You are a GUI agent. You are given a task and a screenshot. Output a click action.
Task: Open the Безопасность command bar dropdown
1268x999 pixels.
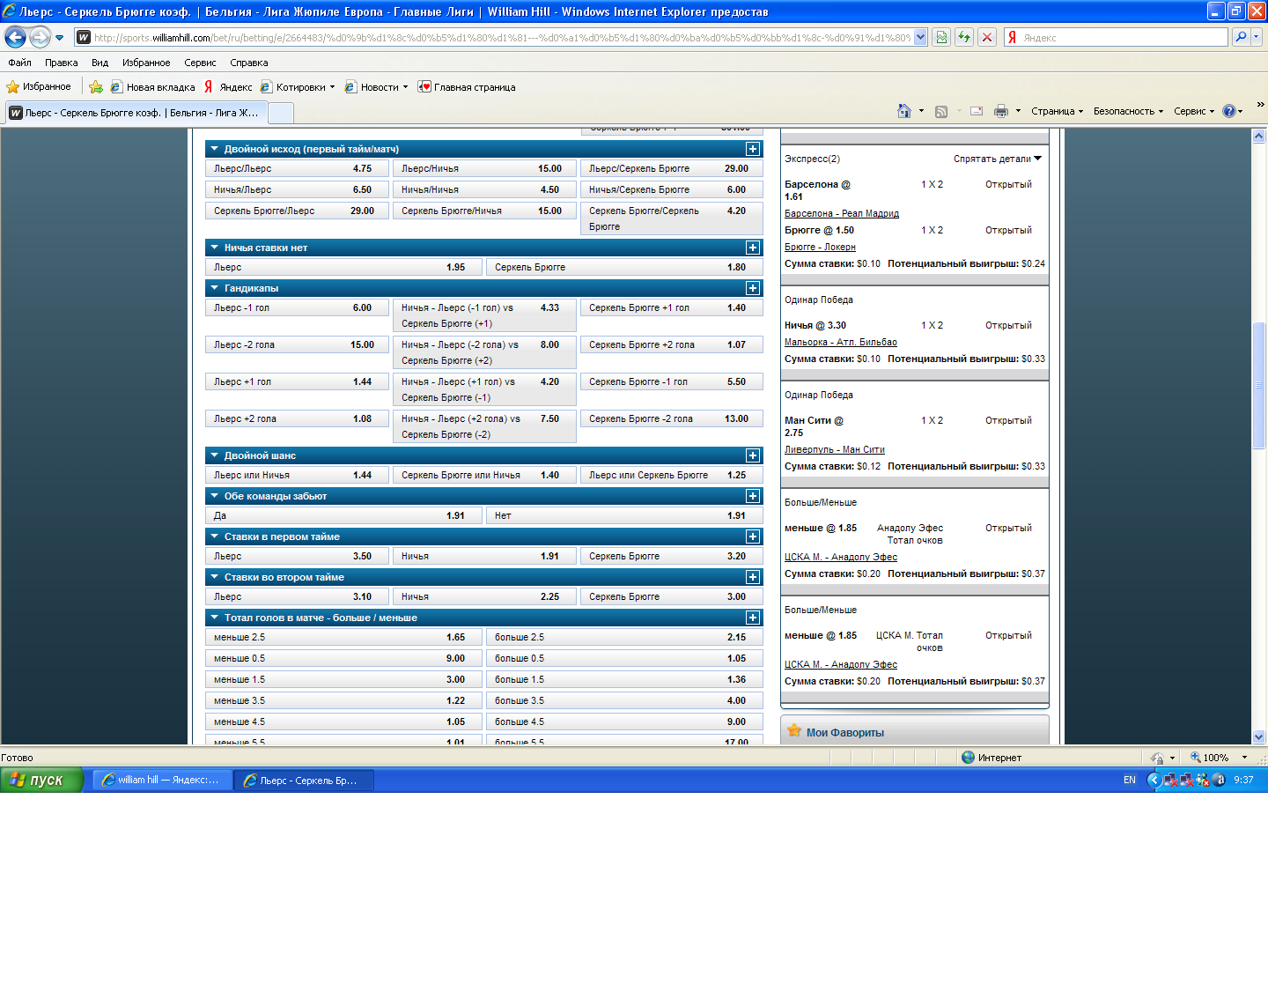coord(1128,111)
